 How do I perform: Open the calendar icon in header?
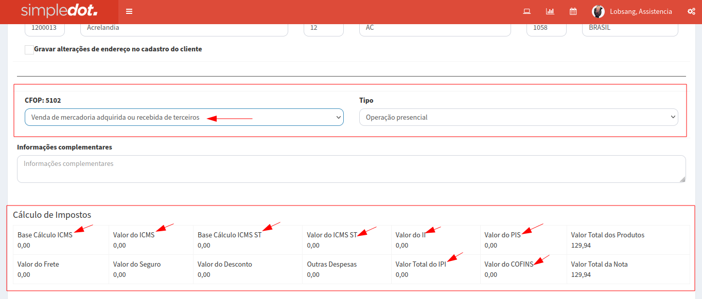573,11
